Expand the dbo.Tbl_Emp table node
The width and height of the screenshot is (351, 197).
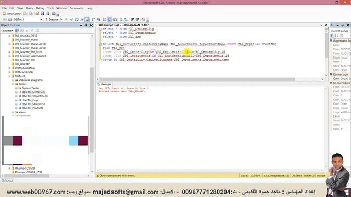16,100
